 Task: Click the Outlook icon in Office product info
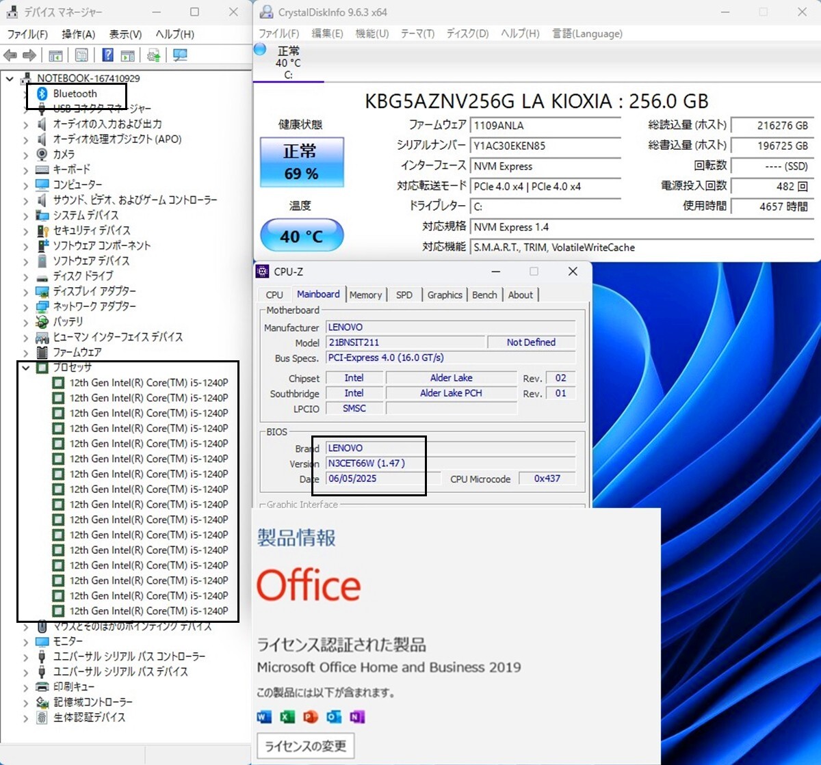point(334,716)
